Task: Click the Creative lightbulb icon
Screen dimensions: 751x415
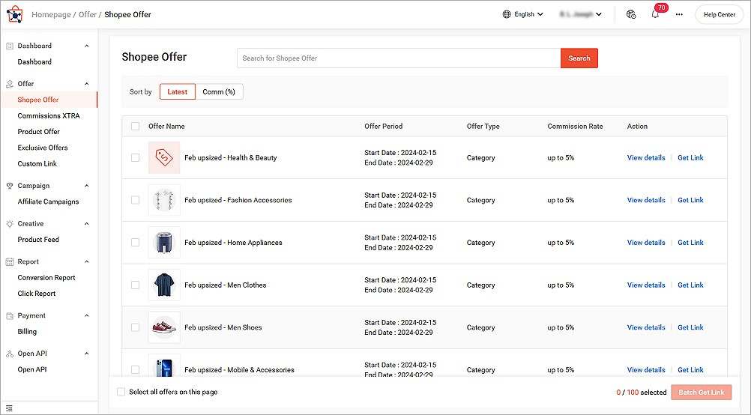Action: click(x=10, y=223)
